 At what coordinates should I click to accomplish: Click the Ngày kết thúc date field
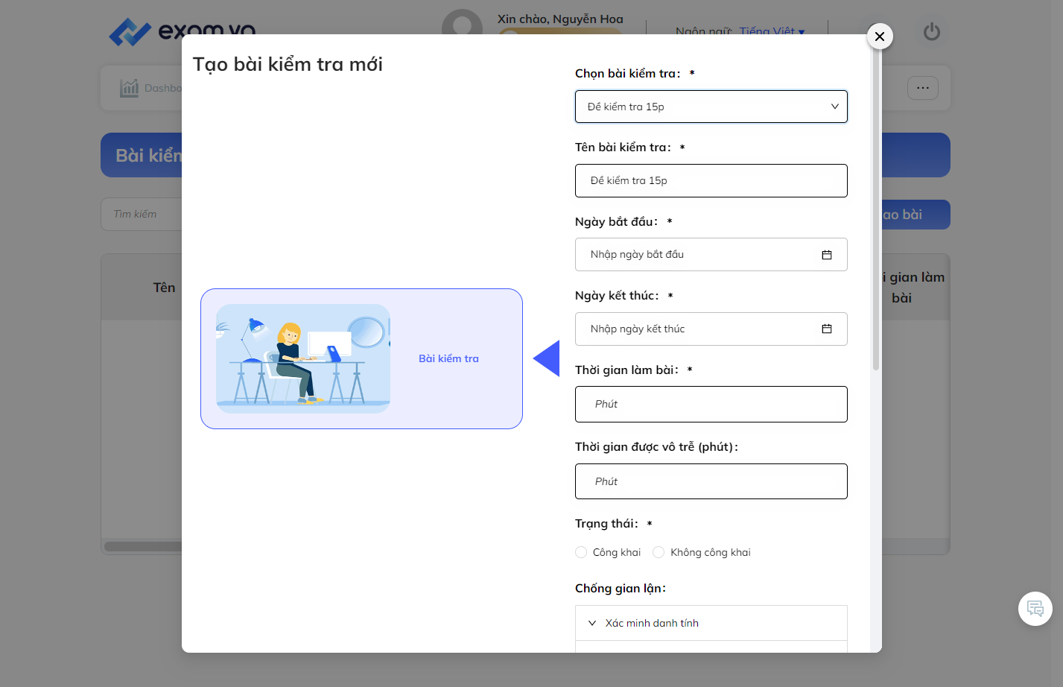point(711,329)
